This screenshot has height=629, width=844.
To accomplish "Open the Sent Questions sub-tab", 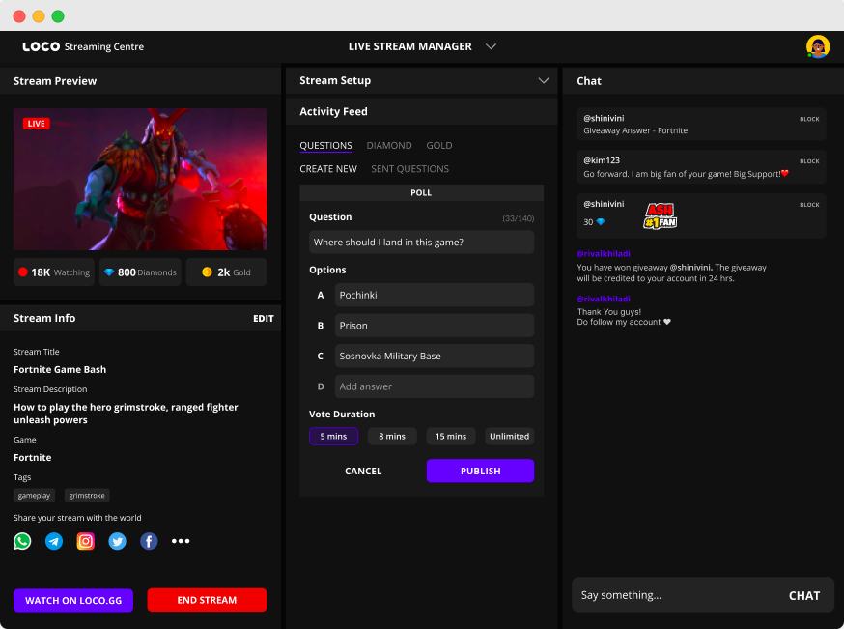I will coord(410,169).
